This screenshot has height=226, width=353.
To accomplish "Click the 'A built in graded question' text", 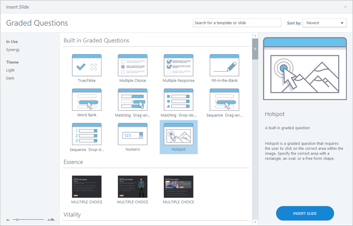I will tap(287, 128).
